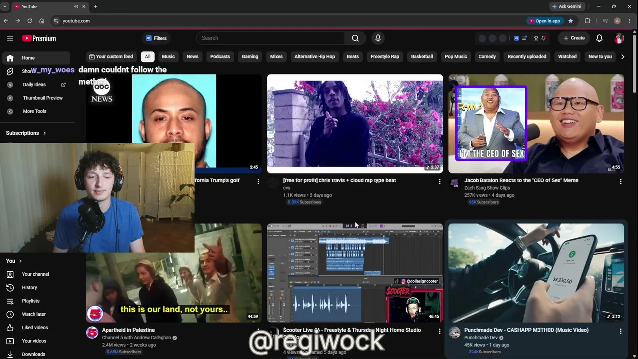Open the vidIQ list icon in header

click(x=524, y=38)
